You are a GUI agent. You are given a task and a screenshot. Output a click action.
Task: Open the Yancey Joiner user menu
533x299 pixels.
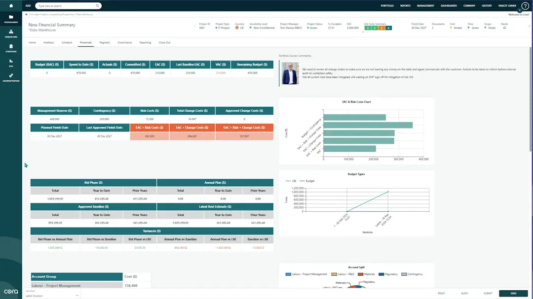click(x=508, y=6)
